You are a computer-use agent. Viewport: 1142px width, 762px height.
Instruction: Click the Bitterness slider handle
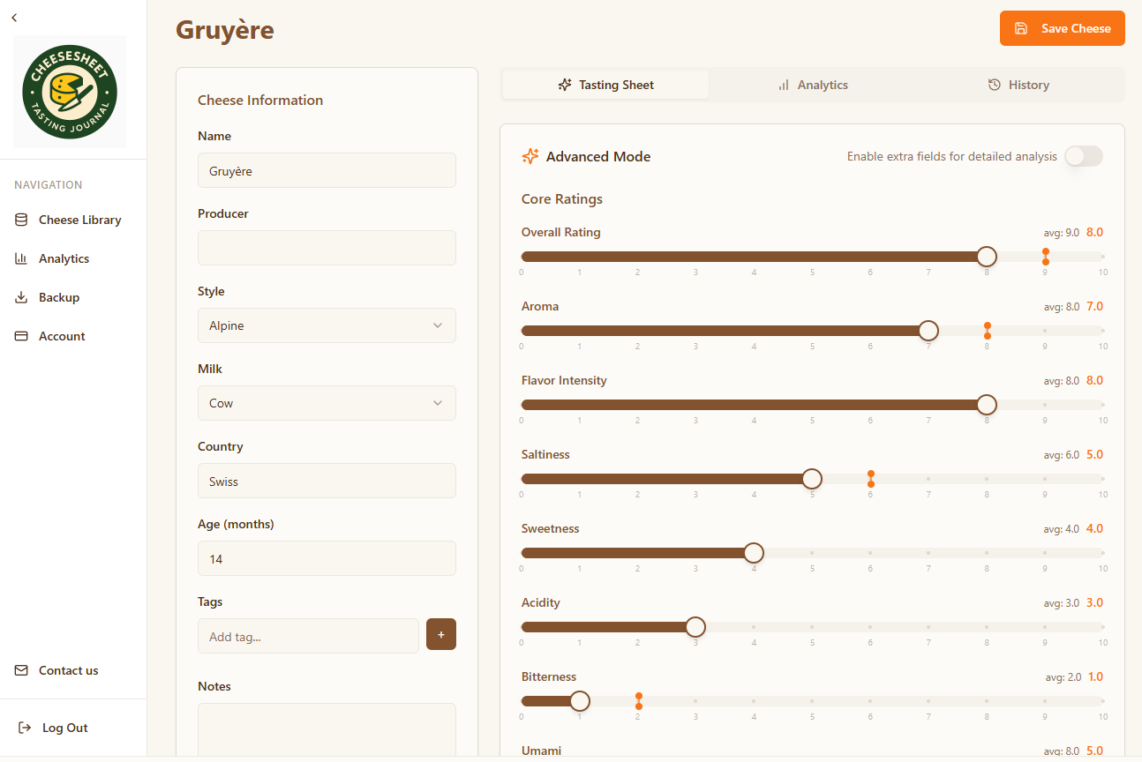pos(580,701)
